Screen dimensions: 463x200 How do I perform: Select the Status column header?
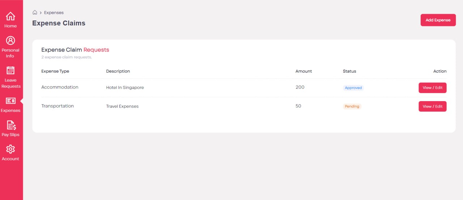click(x=349, y=71)
